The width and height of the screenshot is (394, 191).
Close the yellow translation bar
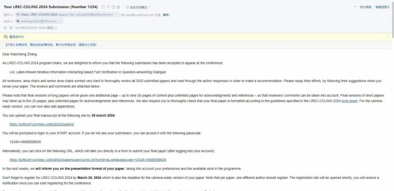[388, 37]
